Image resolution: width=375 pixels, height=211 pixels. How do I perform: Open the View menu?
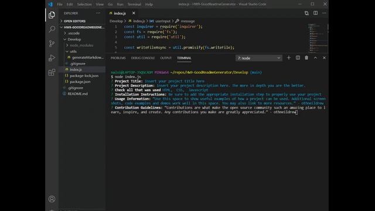100,4
